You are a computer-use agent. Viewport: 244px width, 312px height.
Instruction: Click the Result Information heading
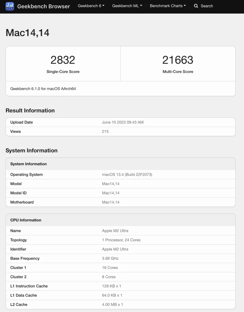pos(30,110)
